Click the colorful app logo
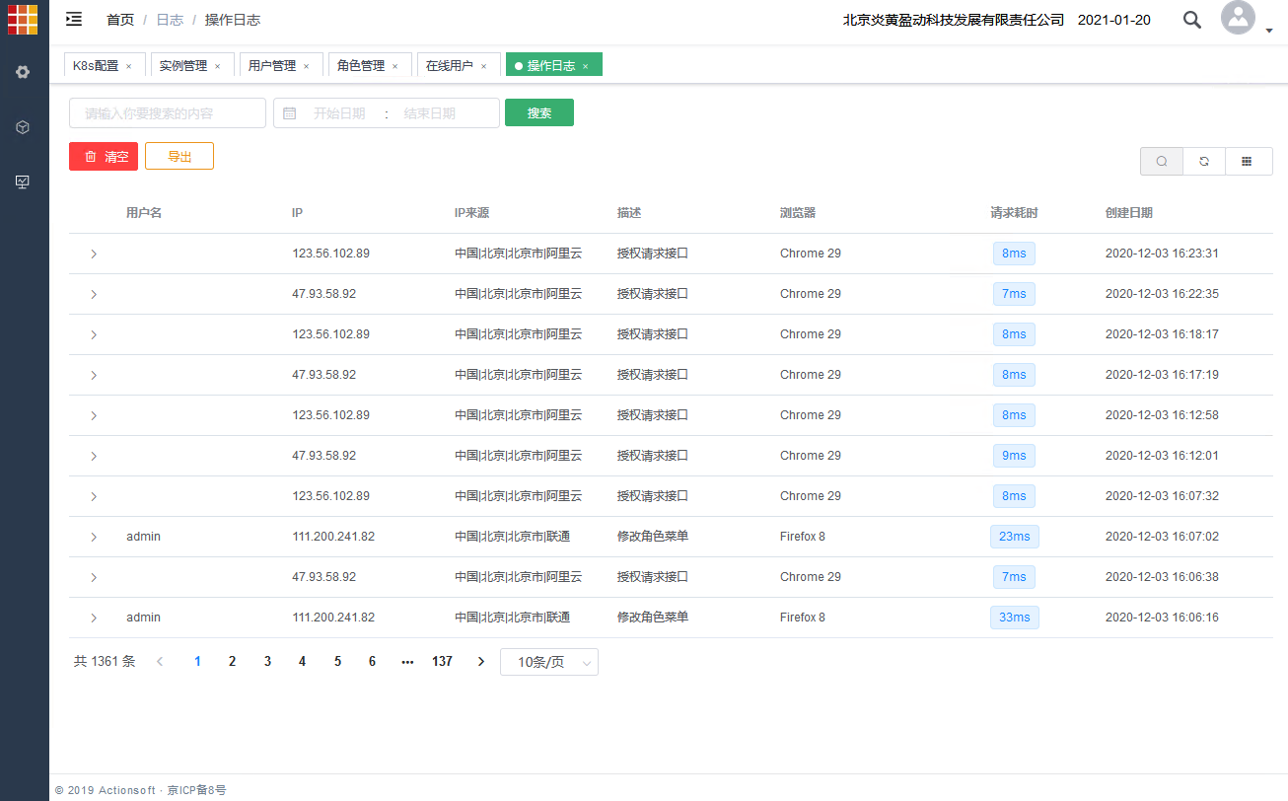The height and width of the screenshot is (801, 1288). pos(23,20)
